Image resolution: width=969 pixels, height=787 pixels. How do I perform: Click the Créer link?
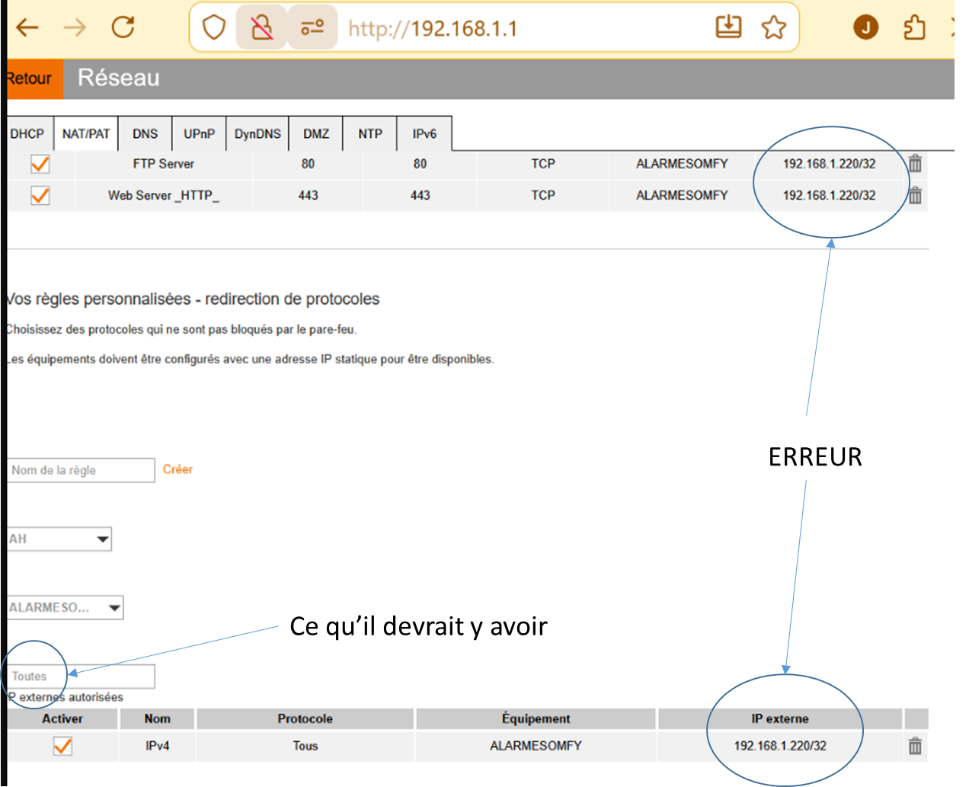click(177, 469)
